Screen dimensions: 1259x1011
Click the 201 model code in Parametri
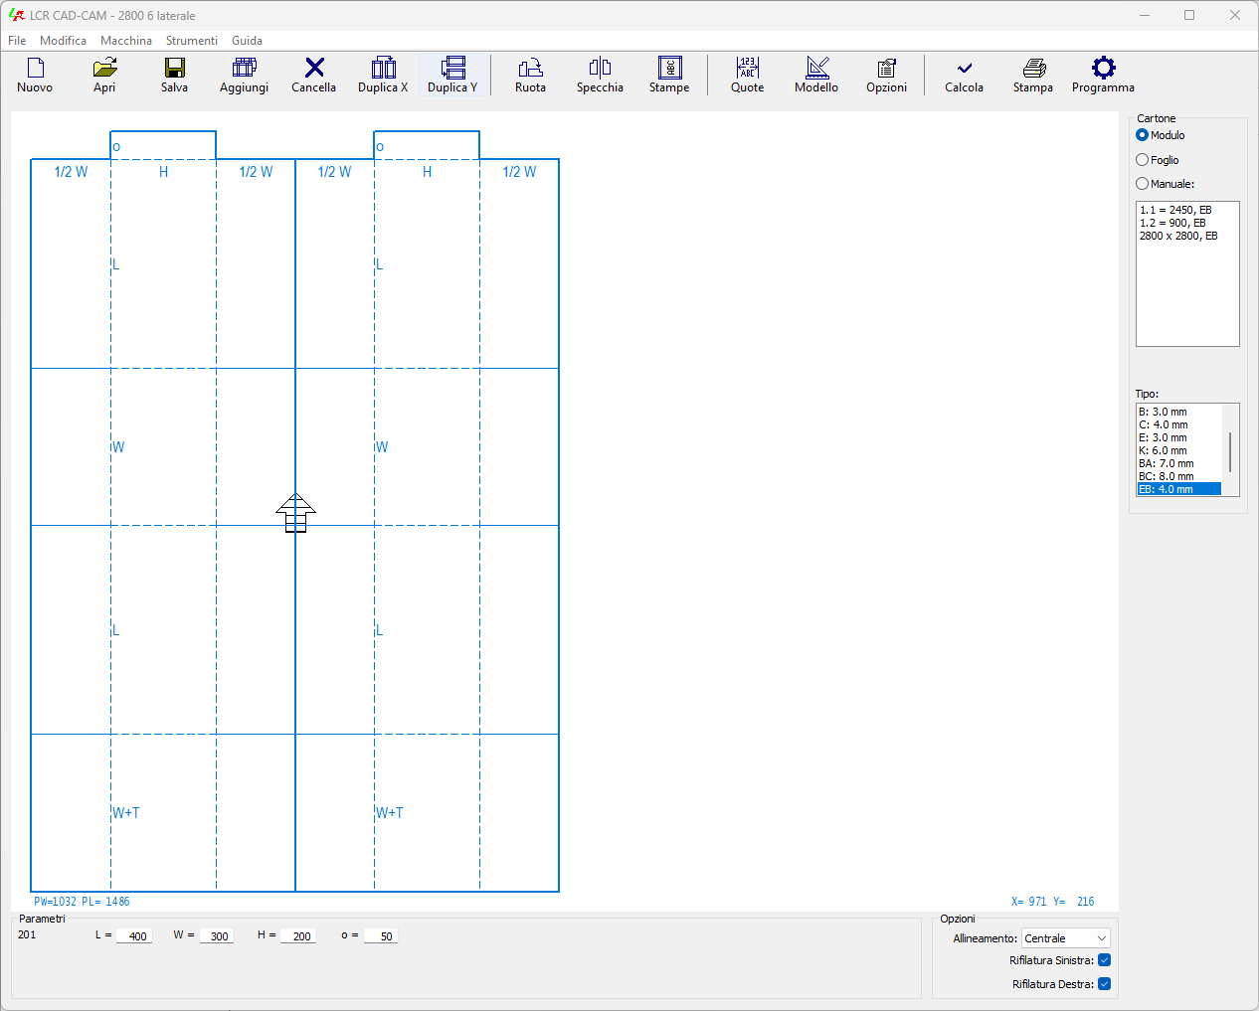tap(27, 934)
